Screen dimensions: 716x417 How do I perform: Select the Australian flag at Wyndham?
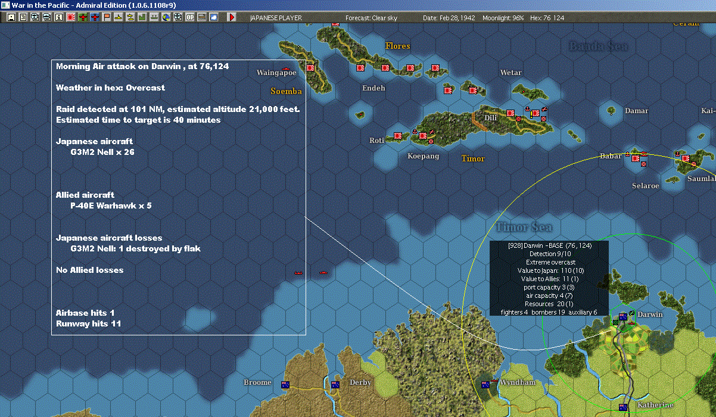(x=485, y=385)
